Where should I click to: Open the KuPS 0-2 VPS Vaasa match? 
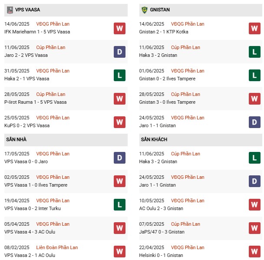(x=27, y=125)
